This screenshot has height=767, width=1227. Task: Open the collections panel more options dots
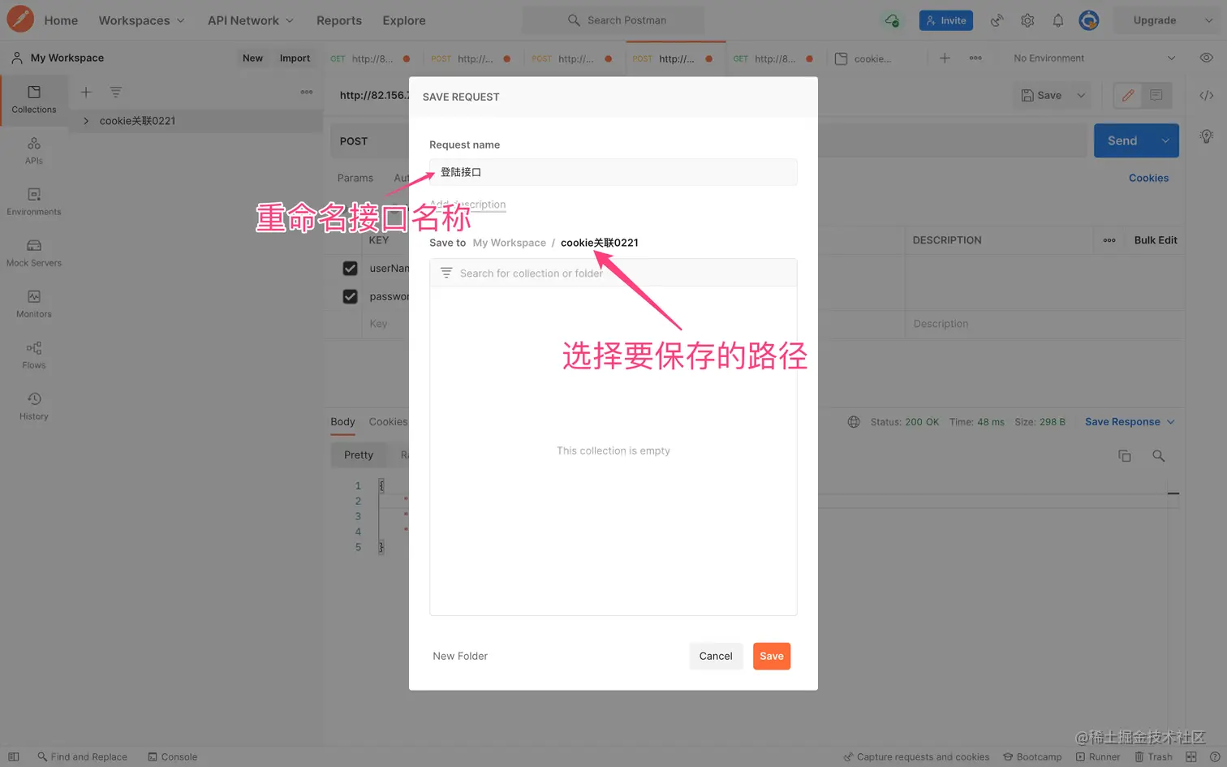click(x=307, y=93)
